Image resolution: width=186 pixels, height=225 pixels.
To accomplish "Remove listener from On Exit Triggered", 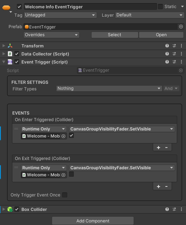I will [167, 186].
